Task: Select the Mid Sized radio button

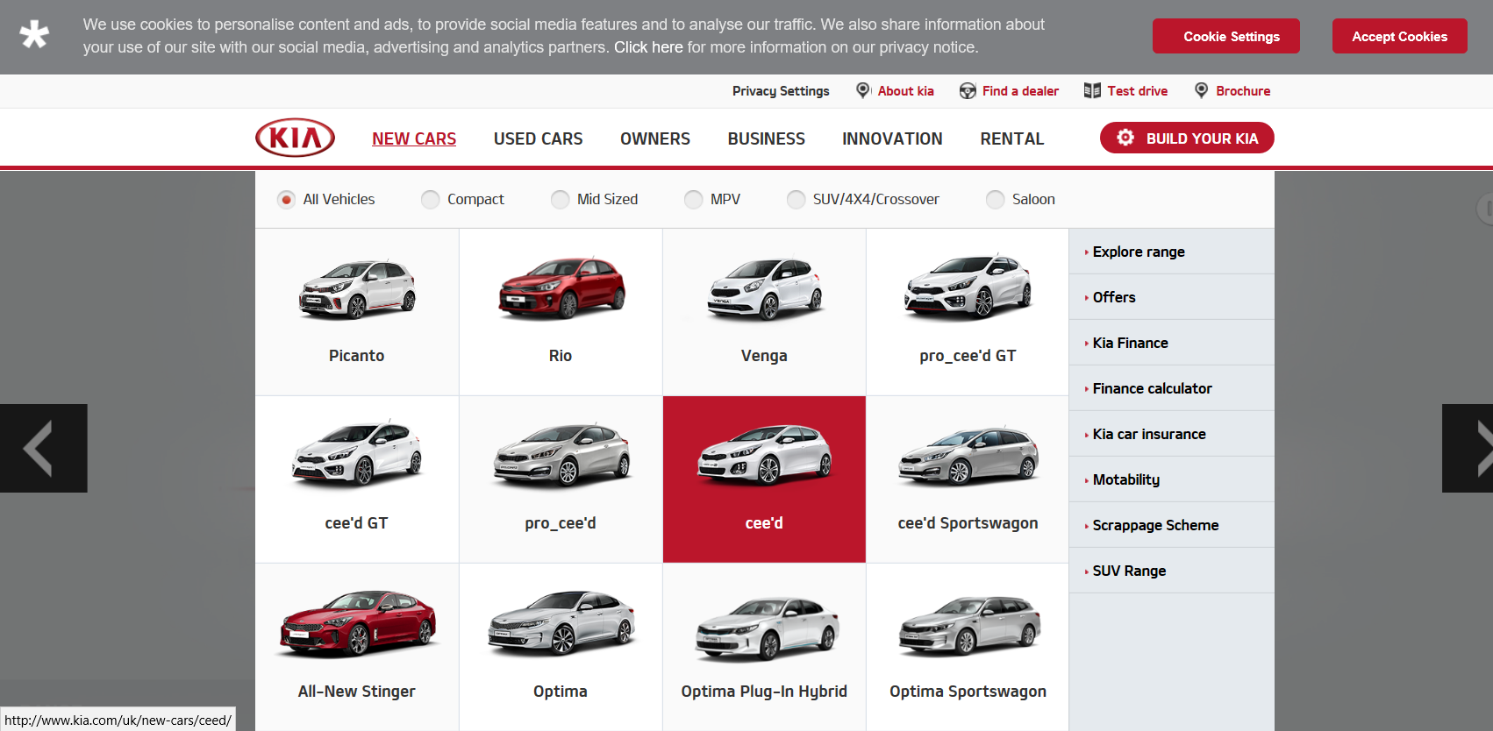Action: 560,200
